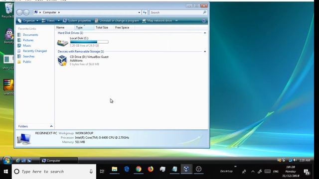Click the Desktop toolbar label on the taskbar
Image resolution: width=319 pixels, height=179 pixels.
click(x=226, y=171)
